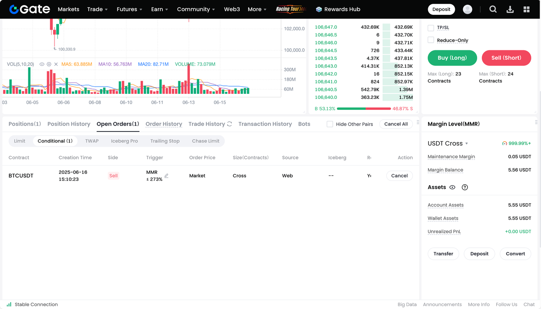The image size is (541, 309).
Task: Open the VOL indicator settings icon
Action: (x=49, y=64)
